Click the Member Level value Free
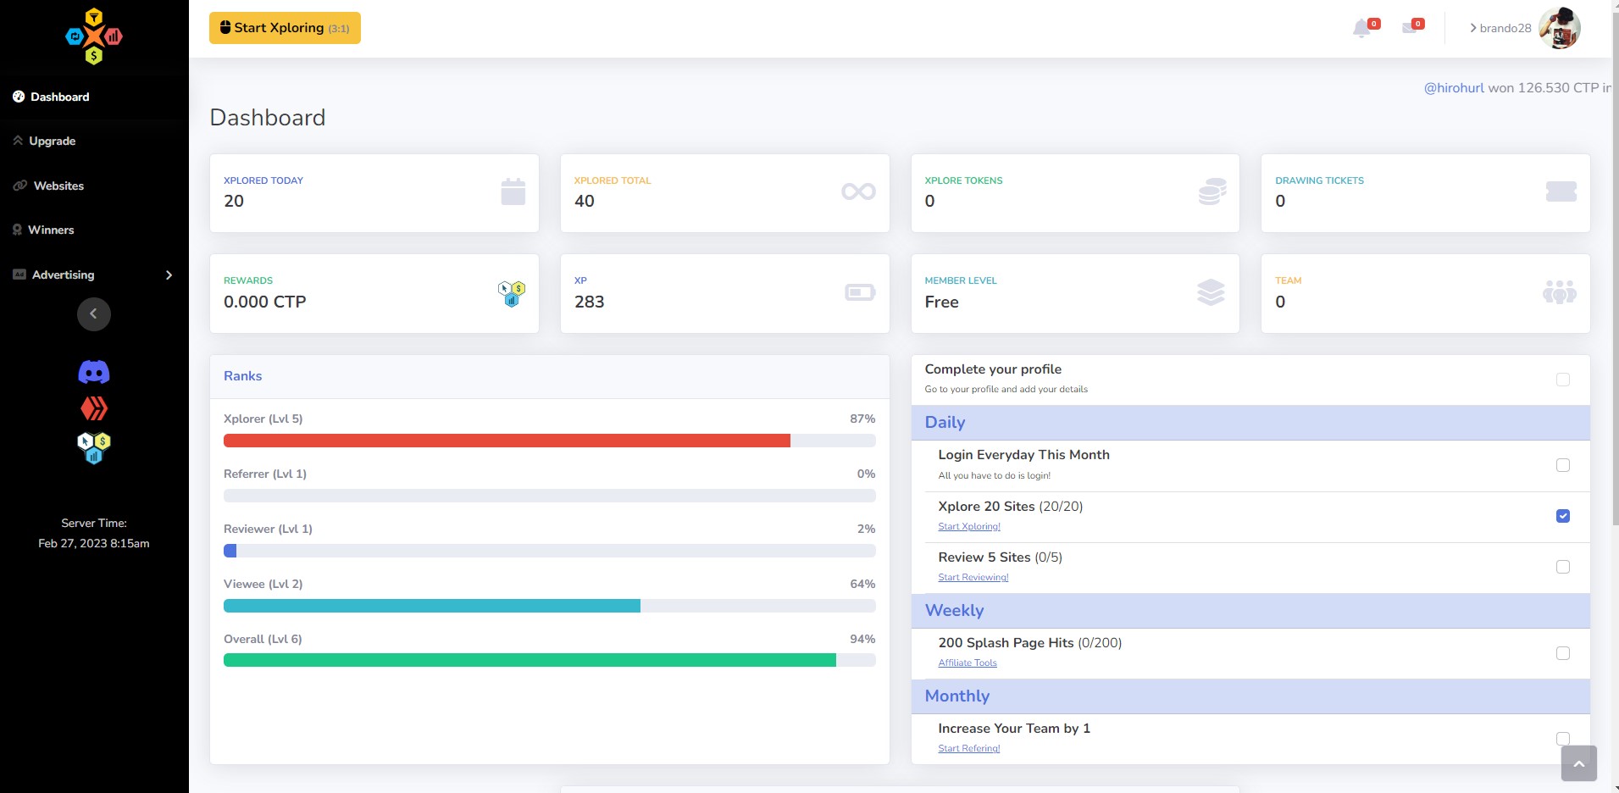 click(x=942, y=302)
